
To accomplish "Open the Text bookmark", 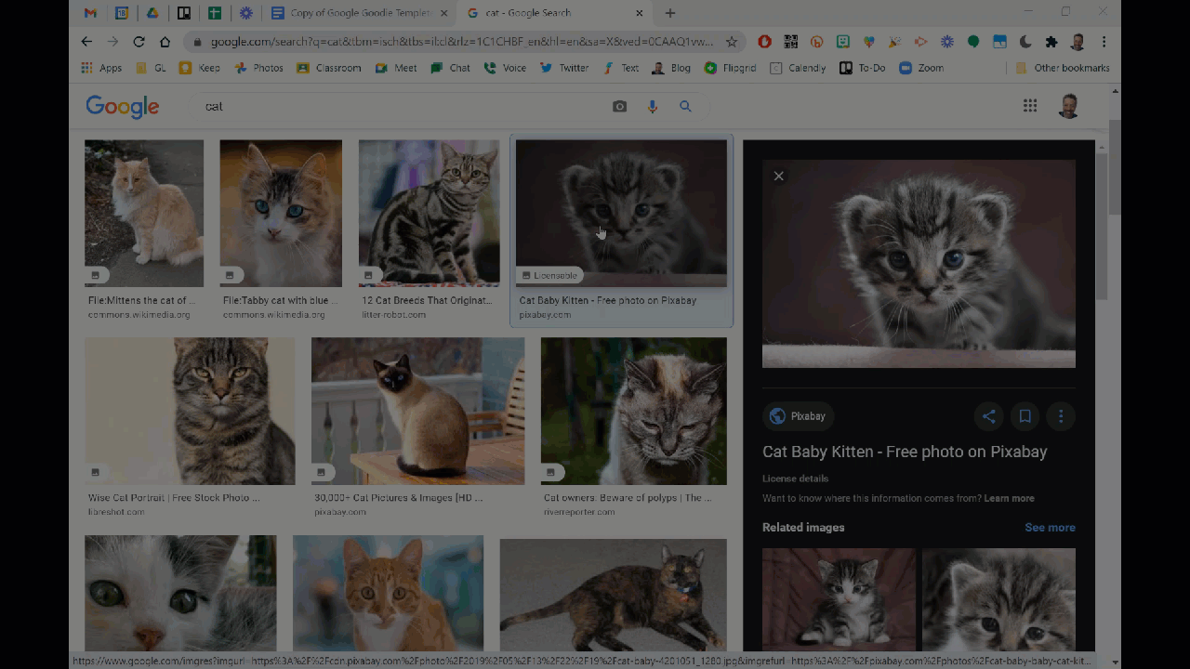I will (621, 68).
